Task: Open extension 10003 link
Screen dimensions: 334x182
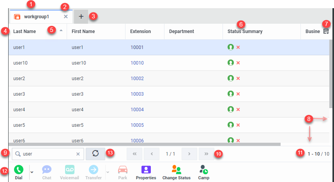Action: (137, 94)
